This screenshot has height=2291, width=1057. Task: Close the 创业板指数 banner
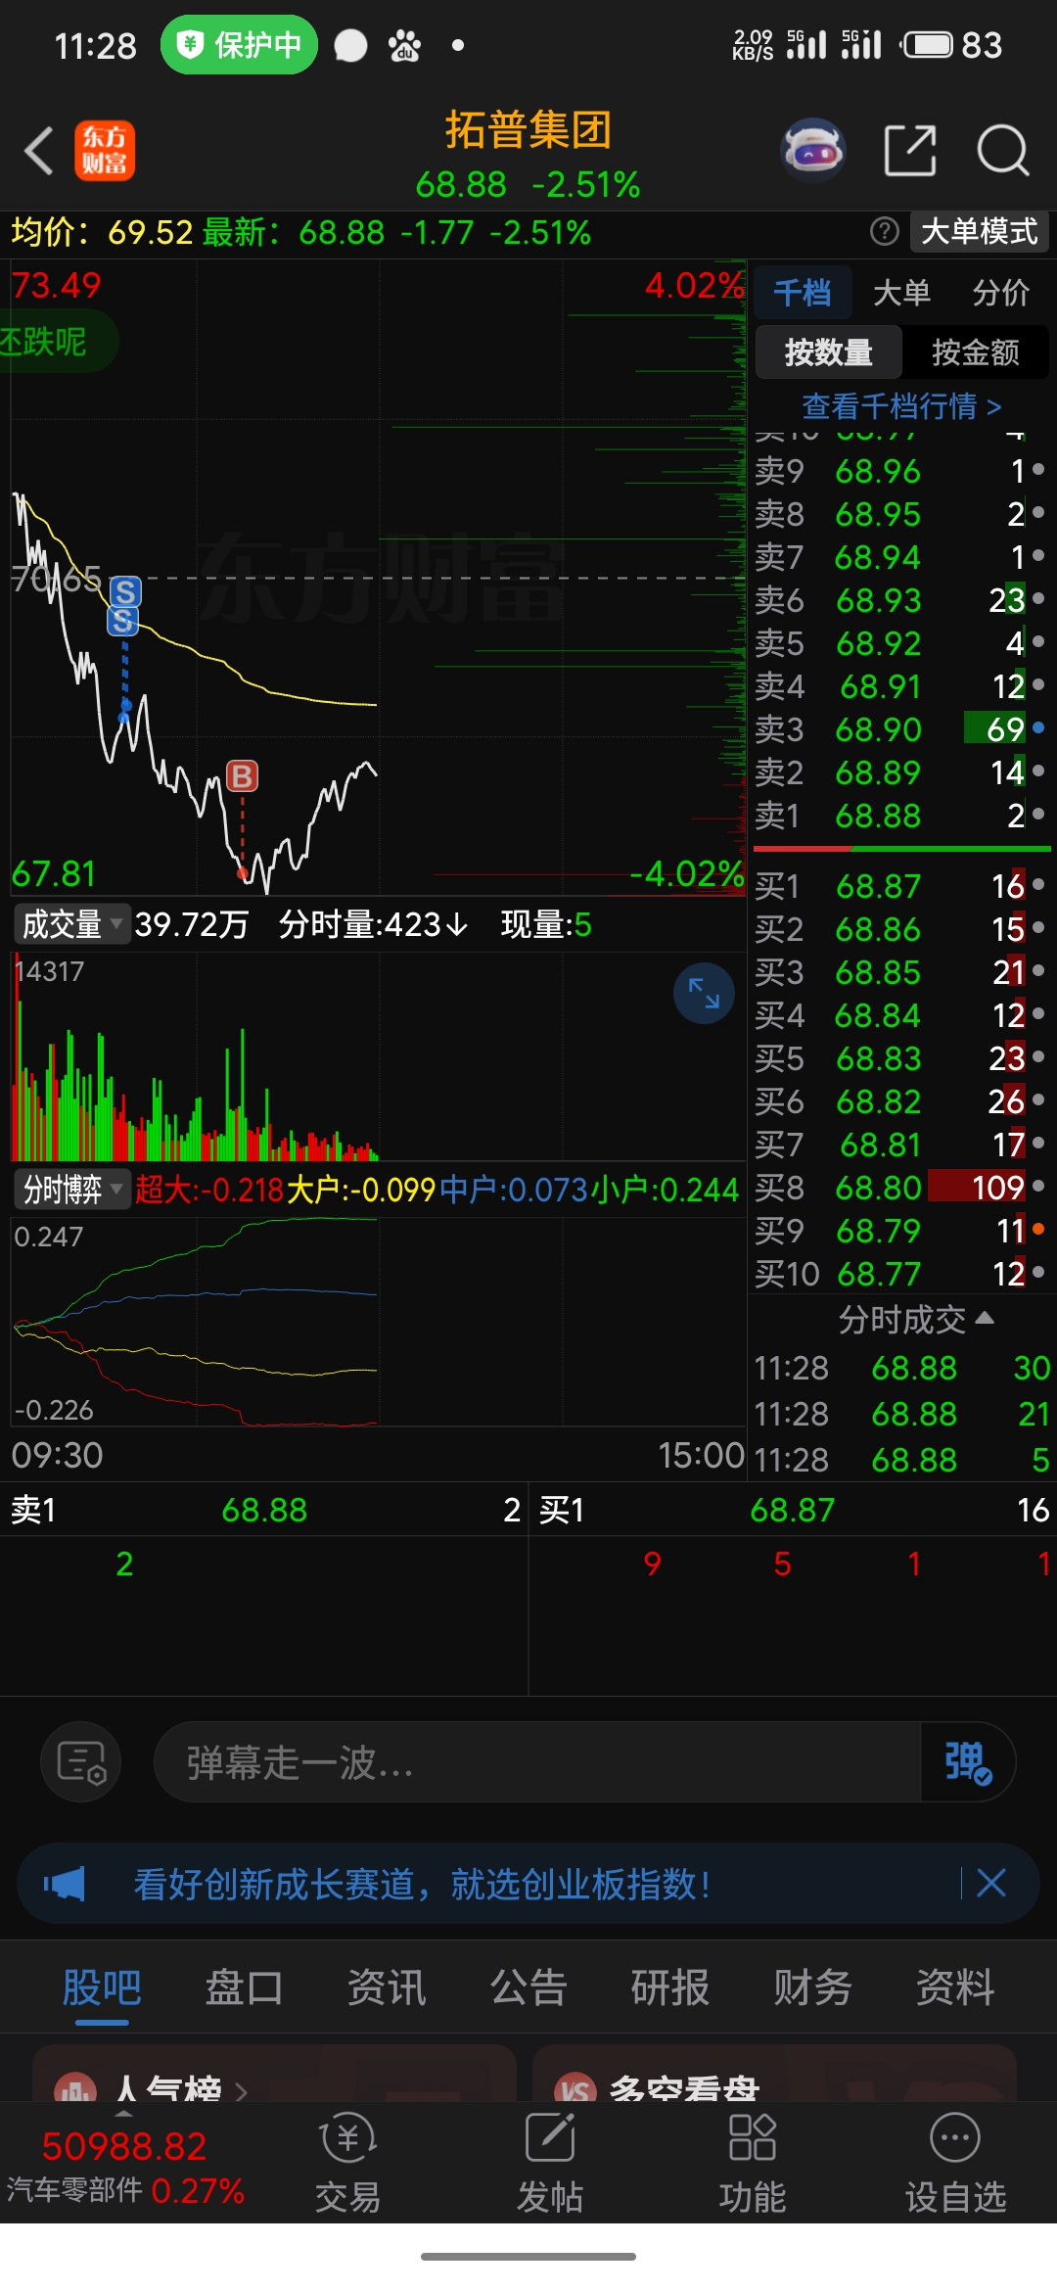pos(991,1883)
